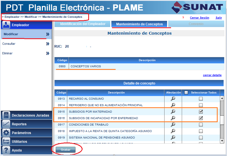Open affectation magnifier for Recargo al Consumo
Image resolution: width=227 pixels, height=156 pixels.
(x=173, y=99)
